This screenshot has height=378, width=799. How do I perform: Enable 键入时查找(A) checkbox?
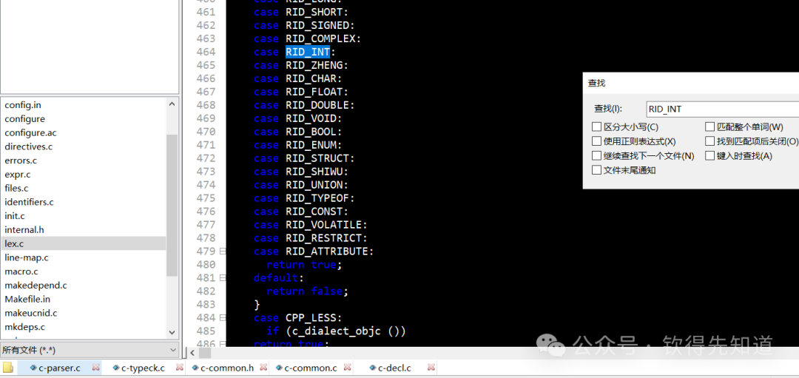tap(709, 156)
